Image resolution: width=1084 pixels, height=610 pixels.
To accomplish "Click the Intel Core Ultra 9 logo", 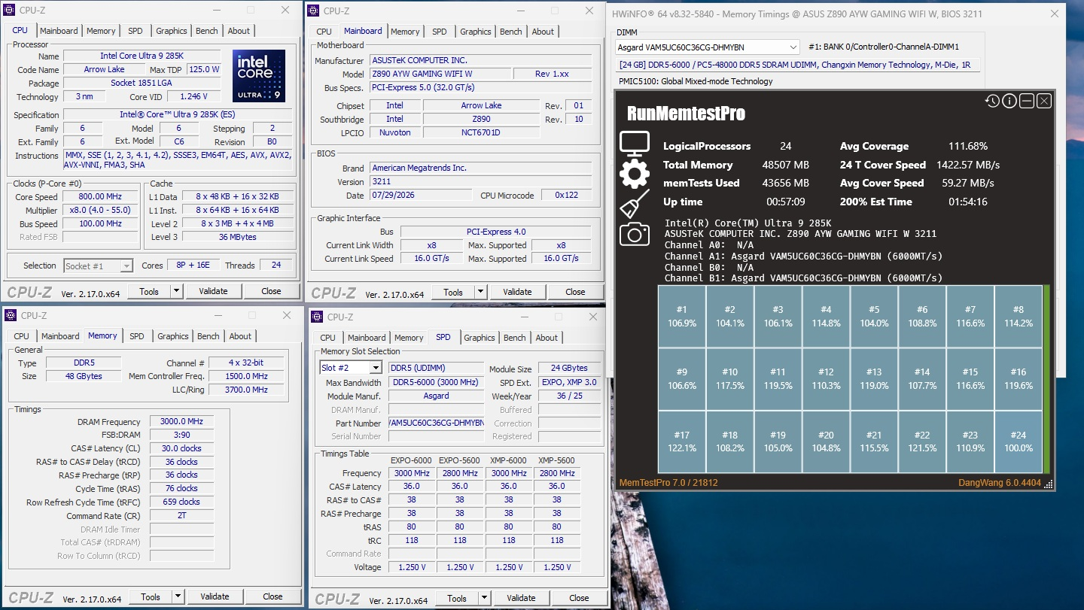I will coord(259,76).
